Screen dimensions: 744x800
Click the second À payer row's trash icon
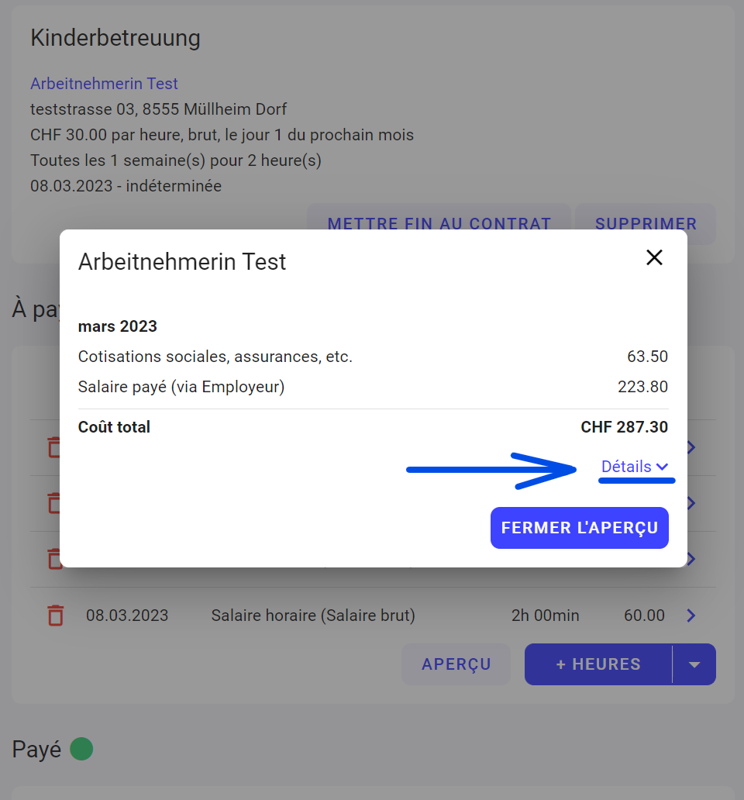tap(53, 503)
